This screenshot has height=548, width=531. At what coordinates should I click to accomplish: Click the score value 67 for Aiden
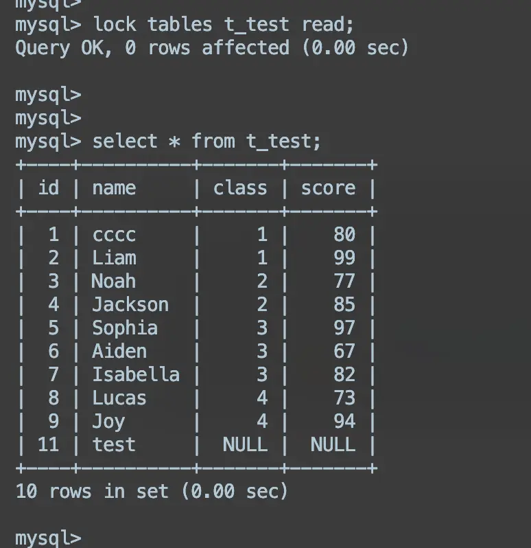pyautogui.click(x=344, y=352)
